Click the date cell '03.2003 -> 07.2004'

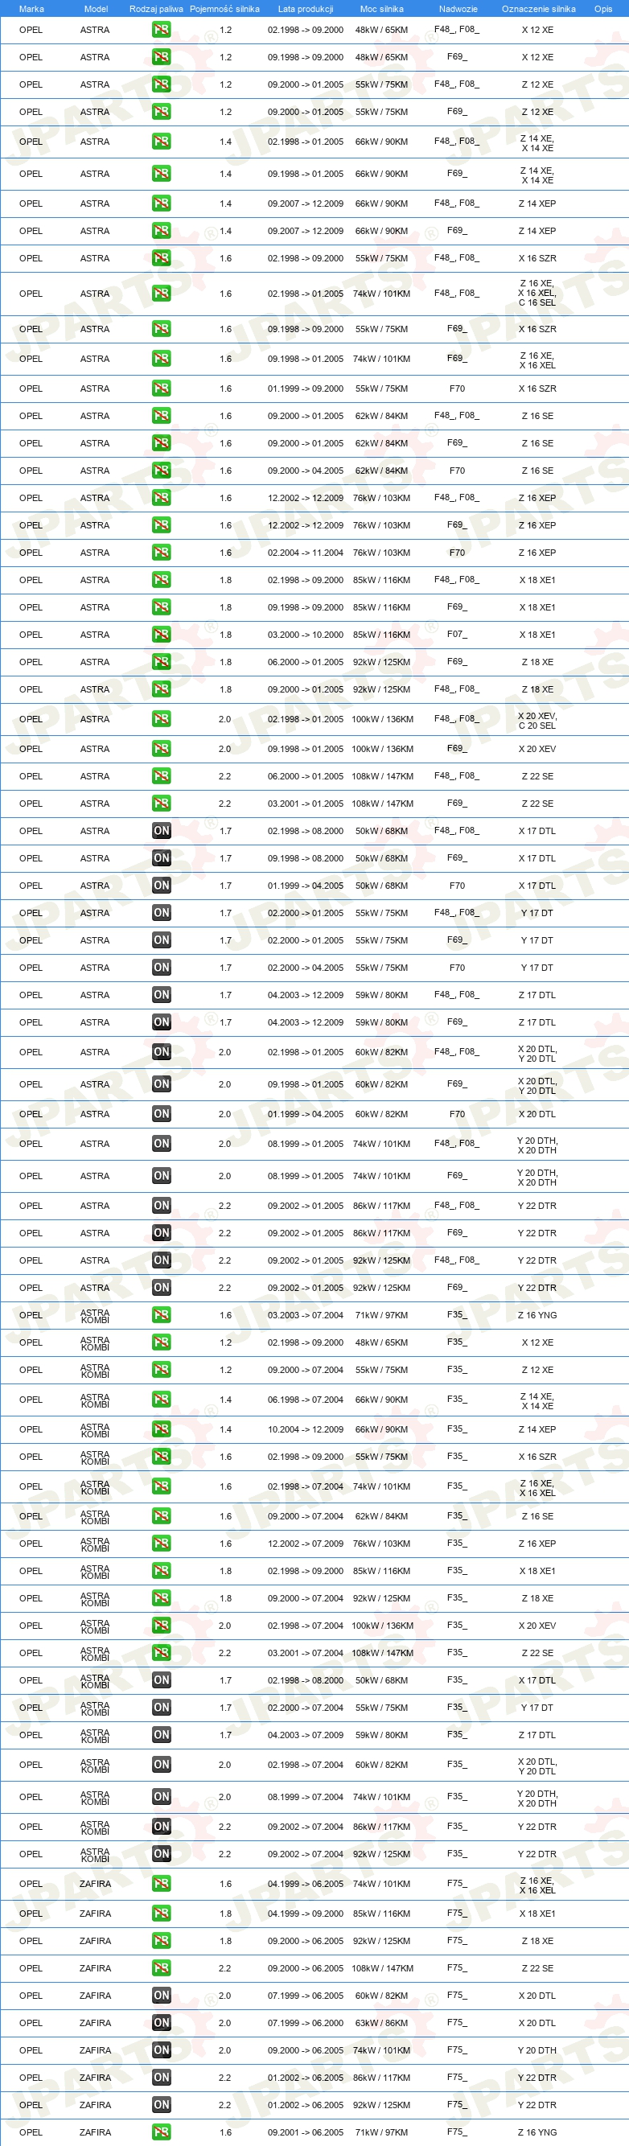point(305,1315)
